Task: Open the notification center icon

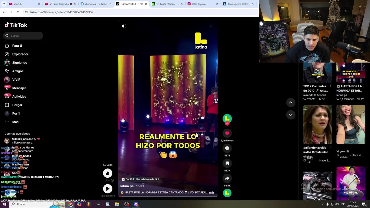Action: click(x=364, y=204)
